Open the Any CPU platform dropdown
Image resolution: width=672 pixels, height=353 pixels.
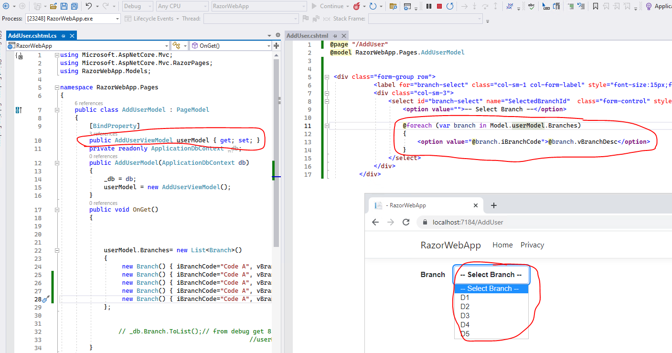(x=182, y=6)
